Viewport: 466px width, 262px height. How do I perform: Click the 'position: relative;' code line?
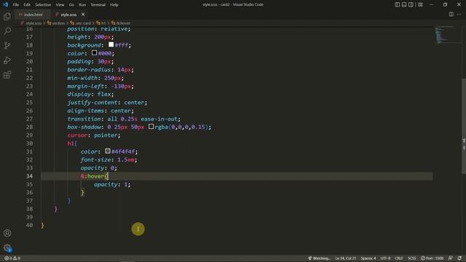coord(99,29)
